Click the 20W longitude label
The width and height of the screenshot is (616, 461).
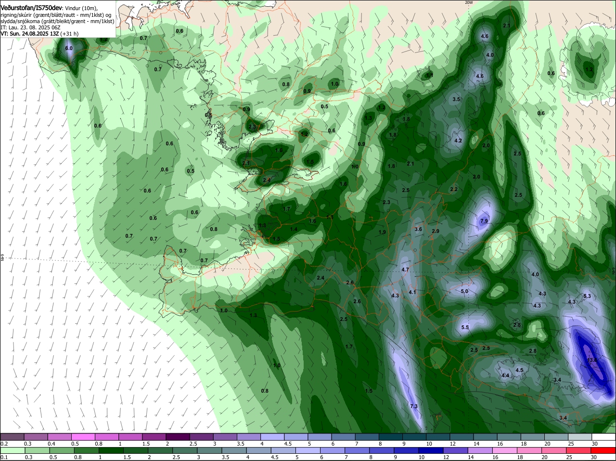pos(469,2)
